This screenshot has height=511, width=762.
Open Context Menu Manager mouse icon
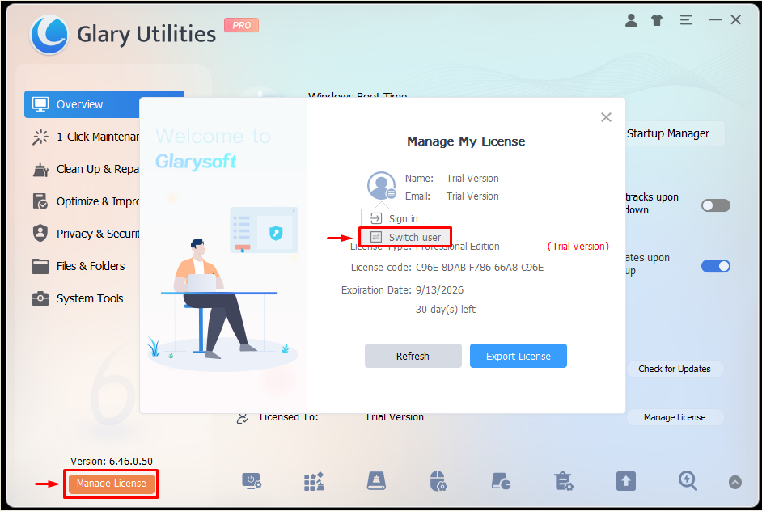tap(438, 481)
